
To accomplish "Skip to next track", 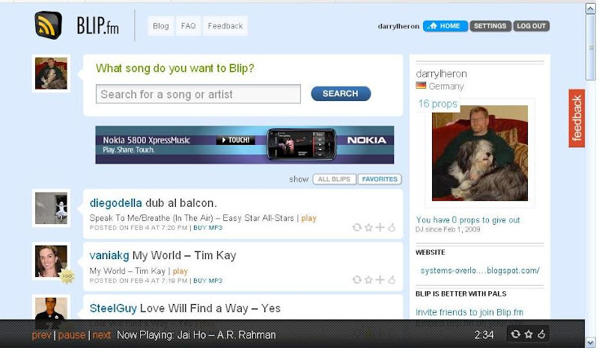I will click(x=102, y=335).
